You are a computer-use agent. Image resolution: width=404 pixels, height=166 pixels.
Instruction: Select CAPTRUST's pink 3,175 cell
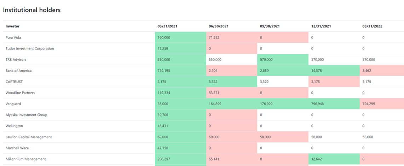334,82
